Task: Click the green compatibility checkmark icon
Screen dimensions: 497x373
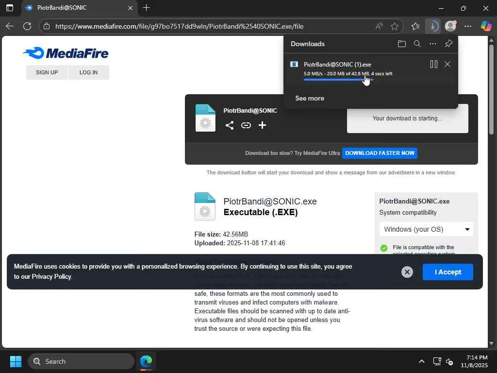Action: (x=383, y=248)
